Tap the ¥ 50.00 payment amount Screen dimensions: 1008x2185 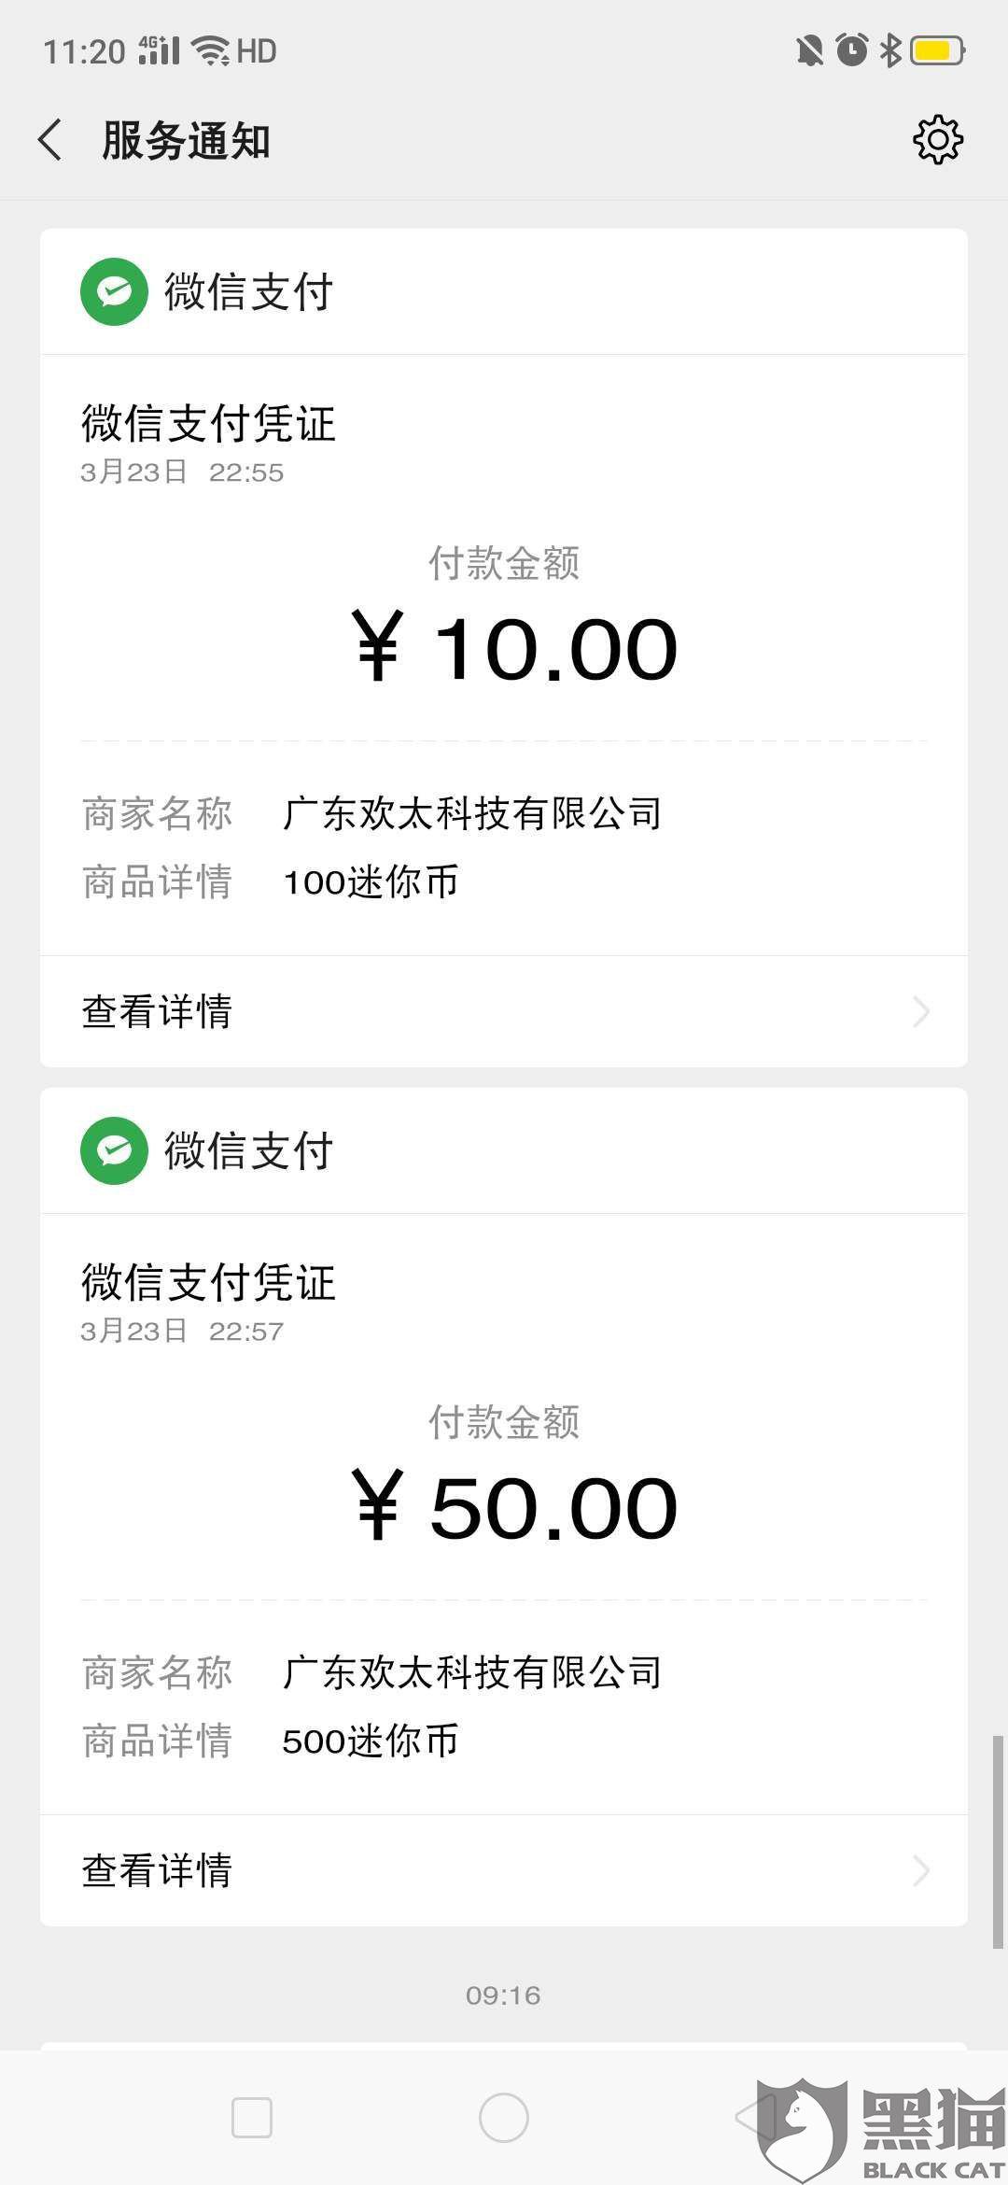513,1507
